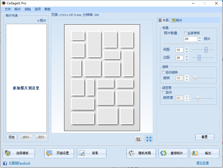Click the 重置 reset button
Screen dimensions: 223x168
pyautogui.click(x=205, y=137)
